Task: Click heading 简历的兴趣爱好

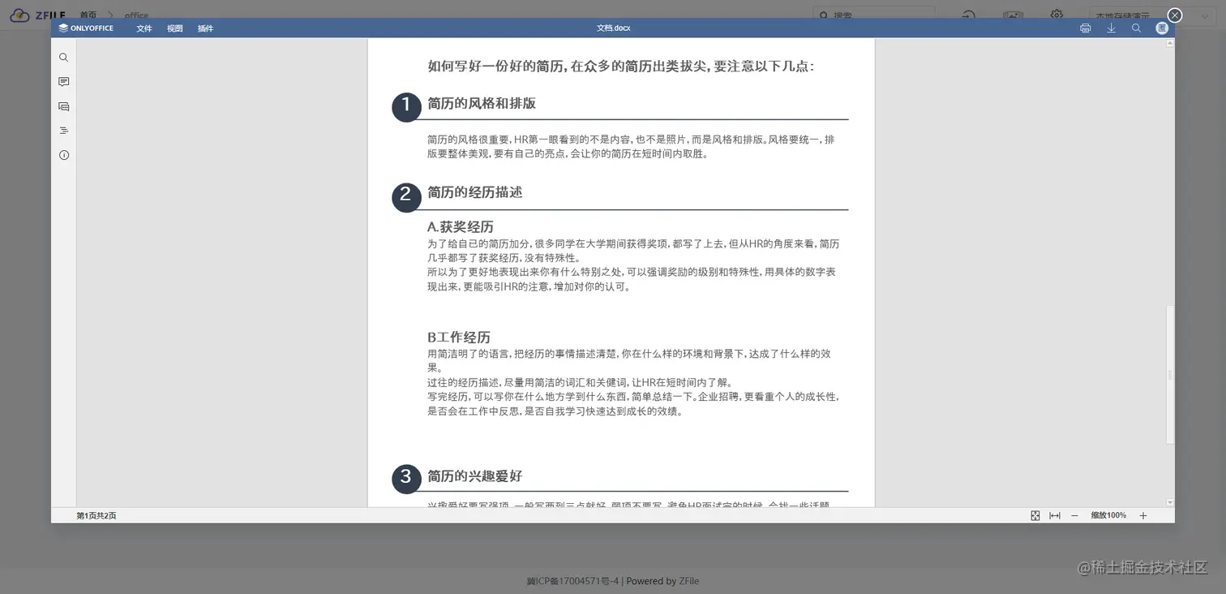Action: click(x=475, y=476)
